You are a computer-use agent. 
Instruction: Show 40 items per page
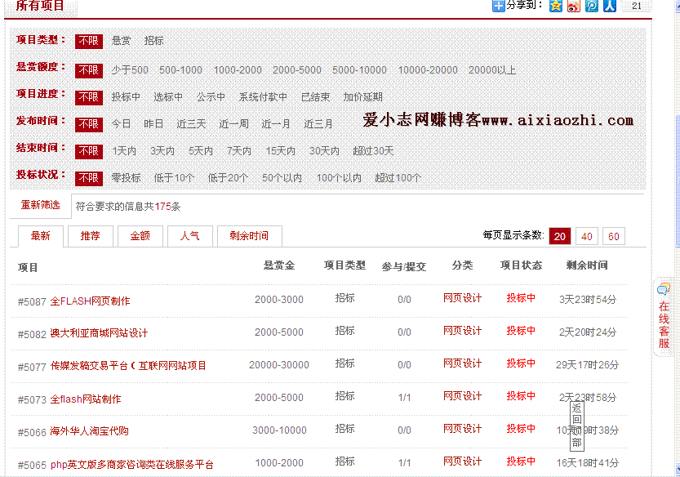(586, 237)
